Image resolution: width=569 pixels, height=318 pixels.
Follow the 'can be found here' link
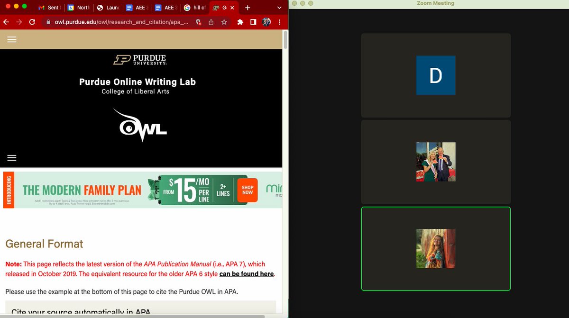pyautogui.click(x=247, y=274)
